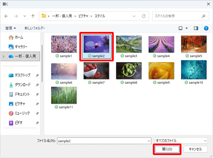Click the ファイル名 input field
Viewport: 213px width, 158px height.
point(104,141)
